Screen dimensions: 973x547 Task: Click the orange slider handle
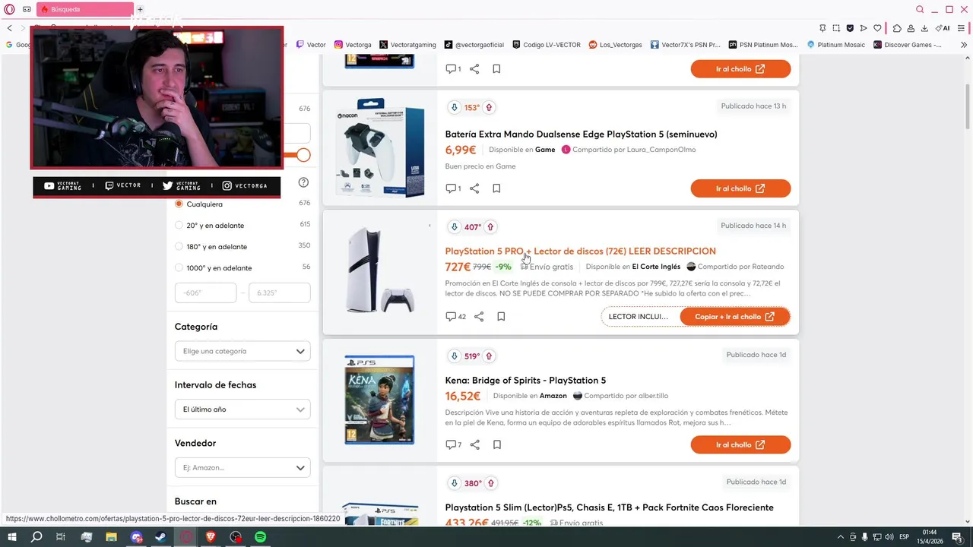click(303, 155)
